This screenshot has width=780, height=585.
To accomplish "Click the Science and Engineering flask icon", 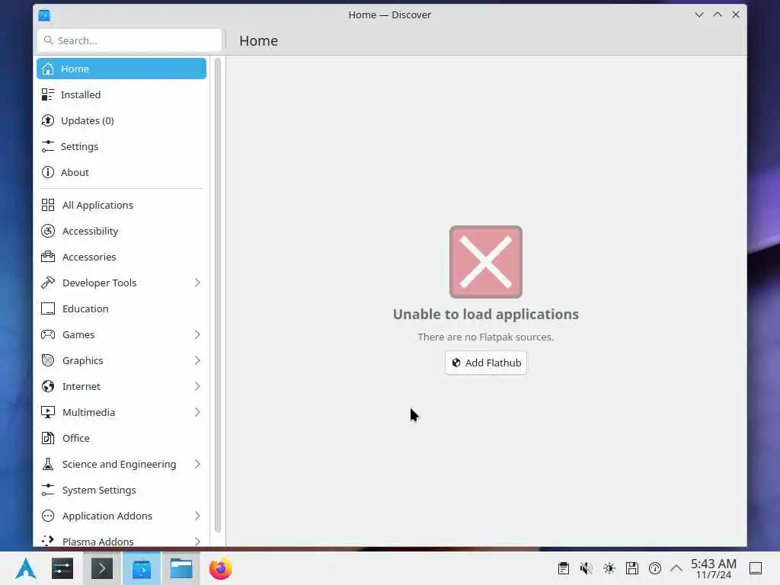I will tap(48, 464).
